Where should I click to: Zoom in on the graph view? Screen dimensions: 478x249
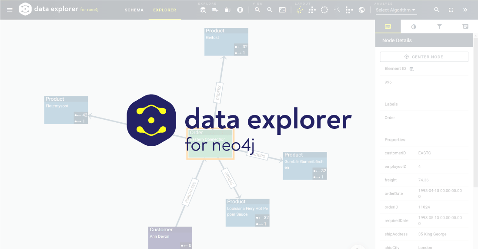pyautogui.click(x=257, y=10)
